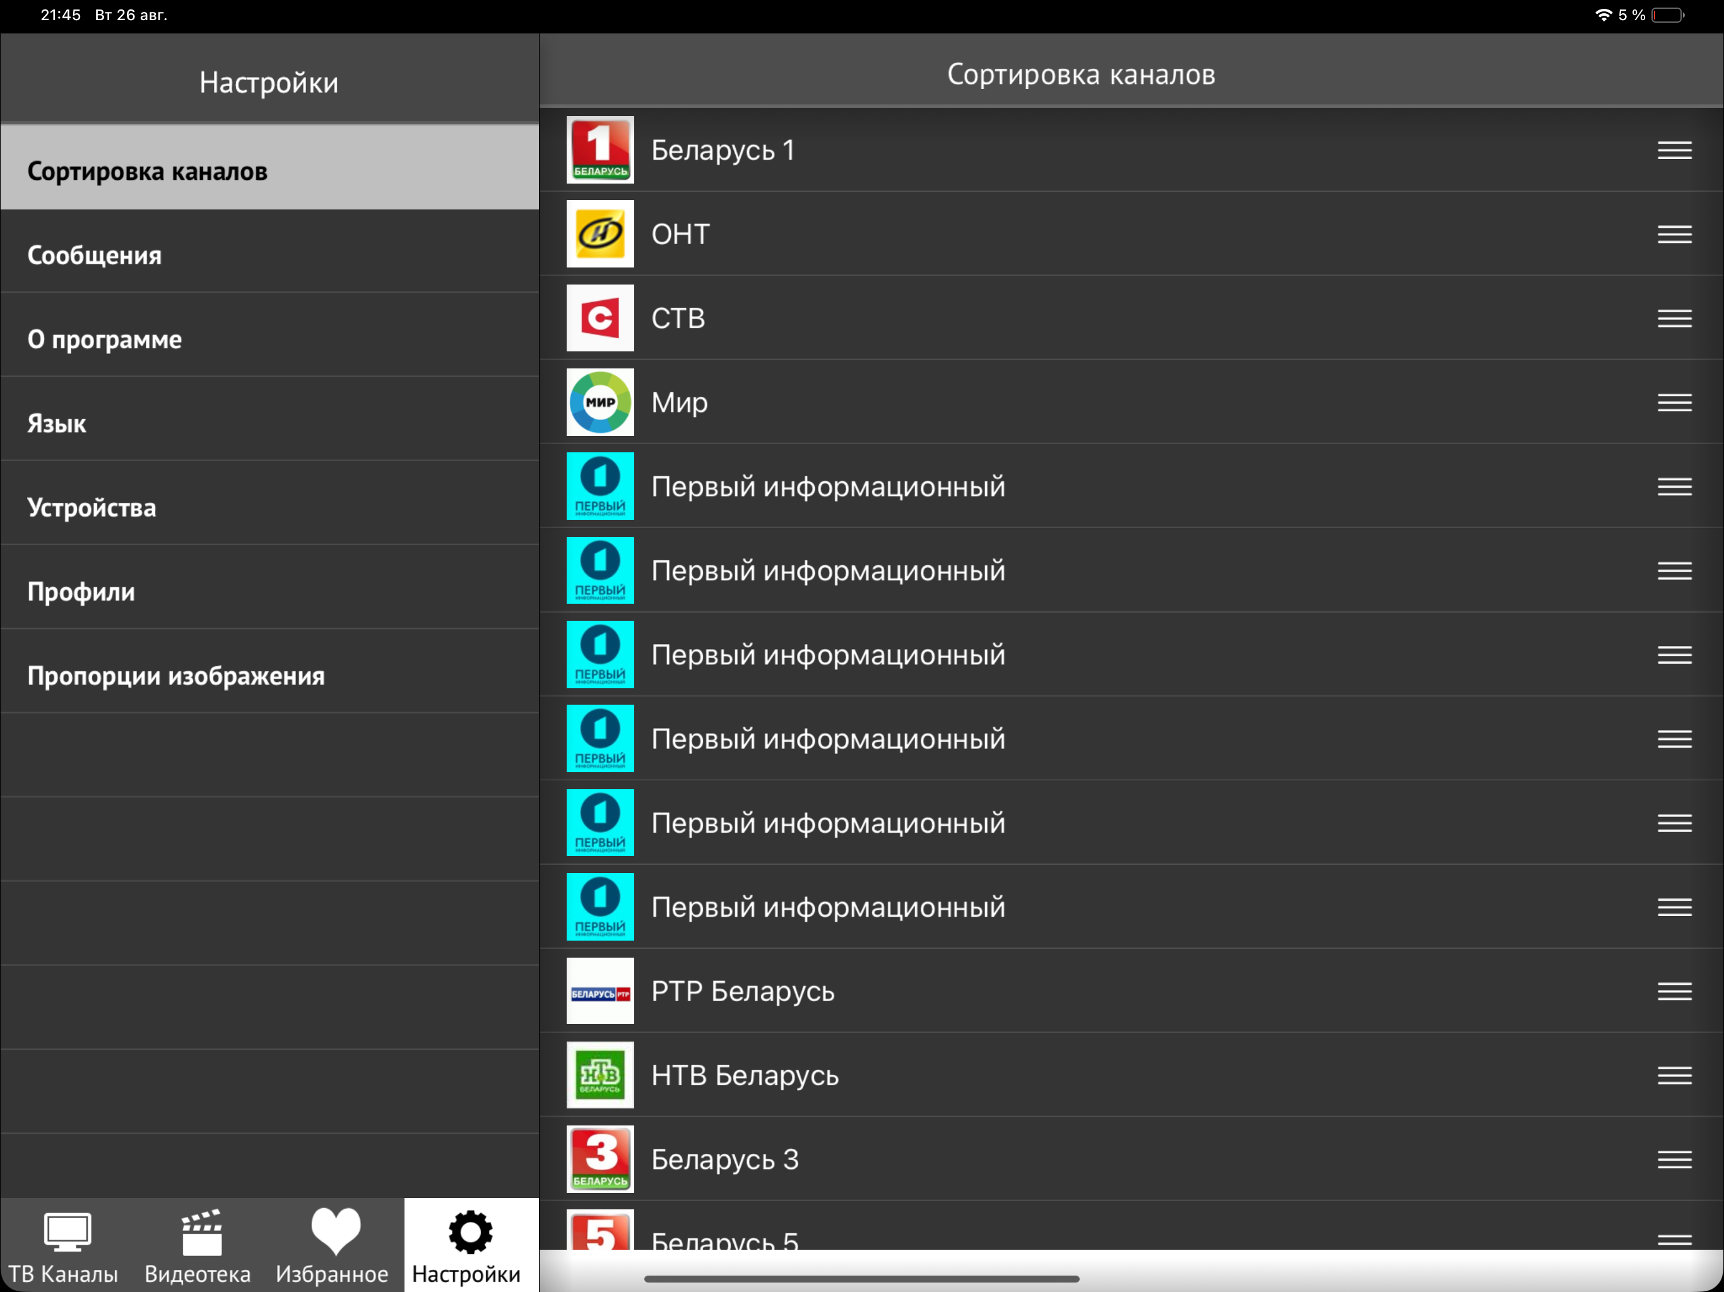1724x1292 pixels.
Task: Tap the ОНТ channel logo
Action: 599,234
